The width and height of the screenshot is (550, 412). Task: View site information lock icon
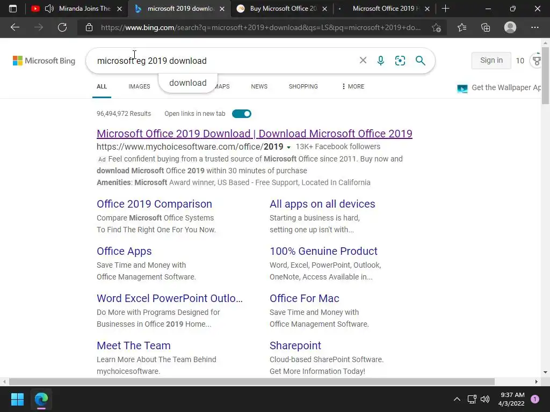(x=89, y=27)
